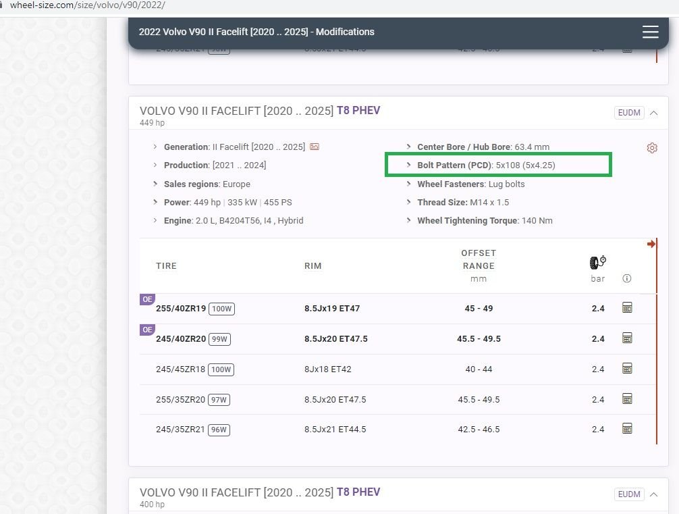This screenshot has height=514, width=679.
Task: Click the gear settings icon near Center Bore
Action: 651,148
